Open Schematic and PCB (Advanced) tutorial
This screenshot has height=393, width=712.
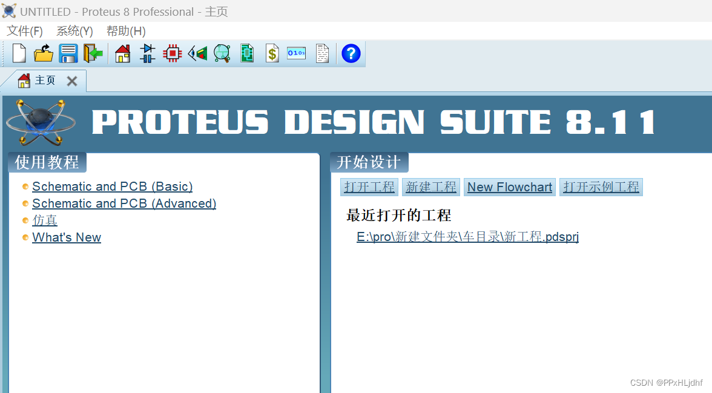point(124,203)
